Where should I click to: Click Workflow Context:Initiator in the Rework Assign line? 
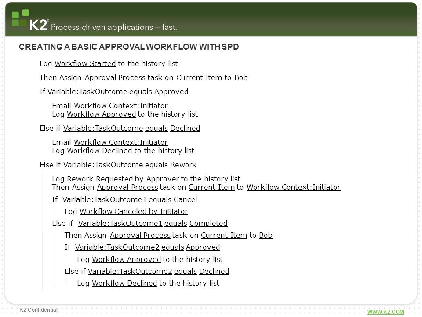click(294, 187)
